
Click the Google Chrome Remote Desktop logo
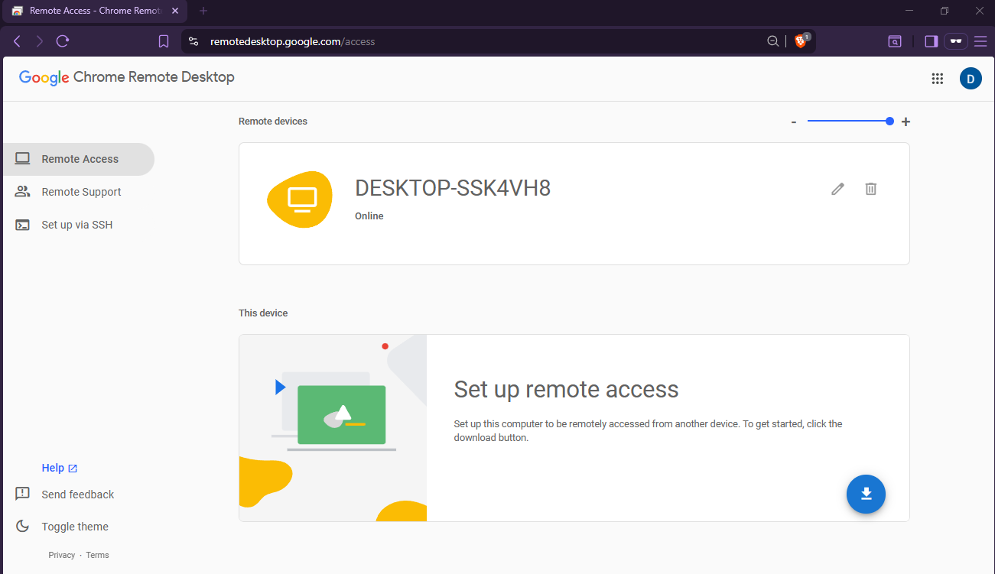click(127, 77)
